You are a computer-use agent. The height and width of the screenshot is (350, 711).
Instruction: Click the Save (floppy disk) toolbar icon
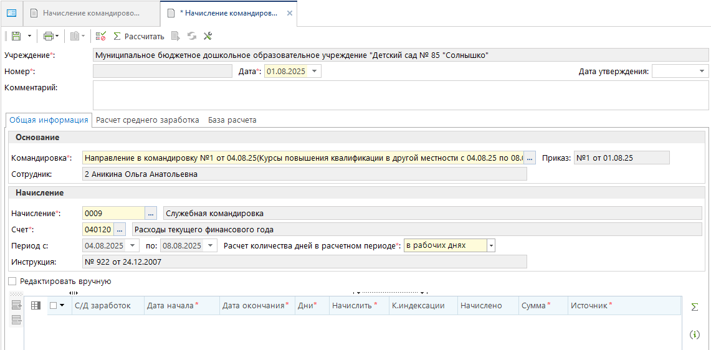pyautogui.click(x=16, y=36)
